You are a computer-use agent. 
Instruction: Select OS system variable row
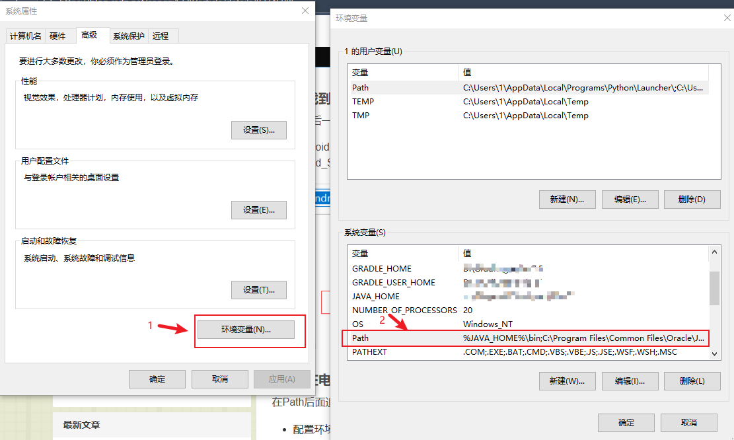tap(530, 324)
